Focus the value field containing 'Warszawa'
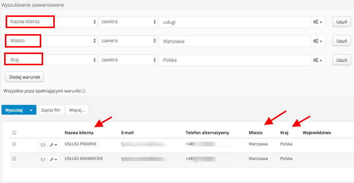Viewport: 354px width, 183px height. click(235, 41)
